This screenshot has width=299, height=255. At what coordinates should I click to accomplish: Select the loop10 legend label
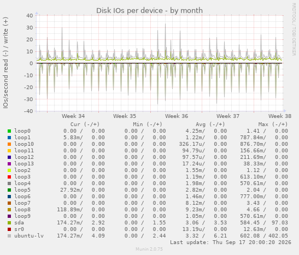[x=24, y=144]
